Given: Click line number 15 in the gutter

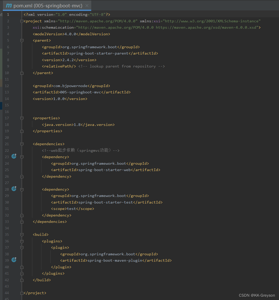Looking at the screenshot, I should pyautogui.click(x=7, y=105).
